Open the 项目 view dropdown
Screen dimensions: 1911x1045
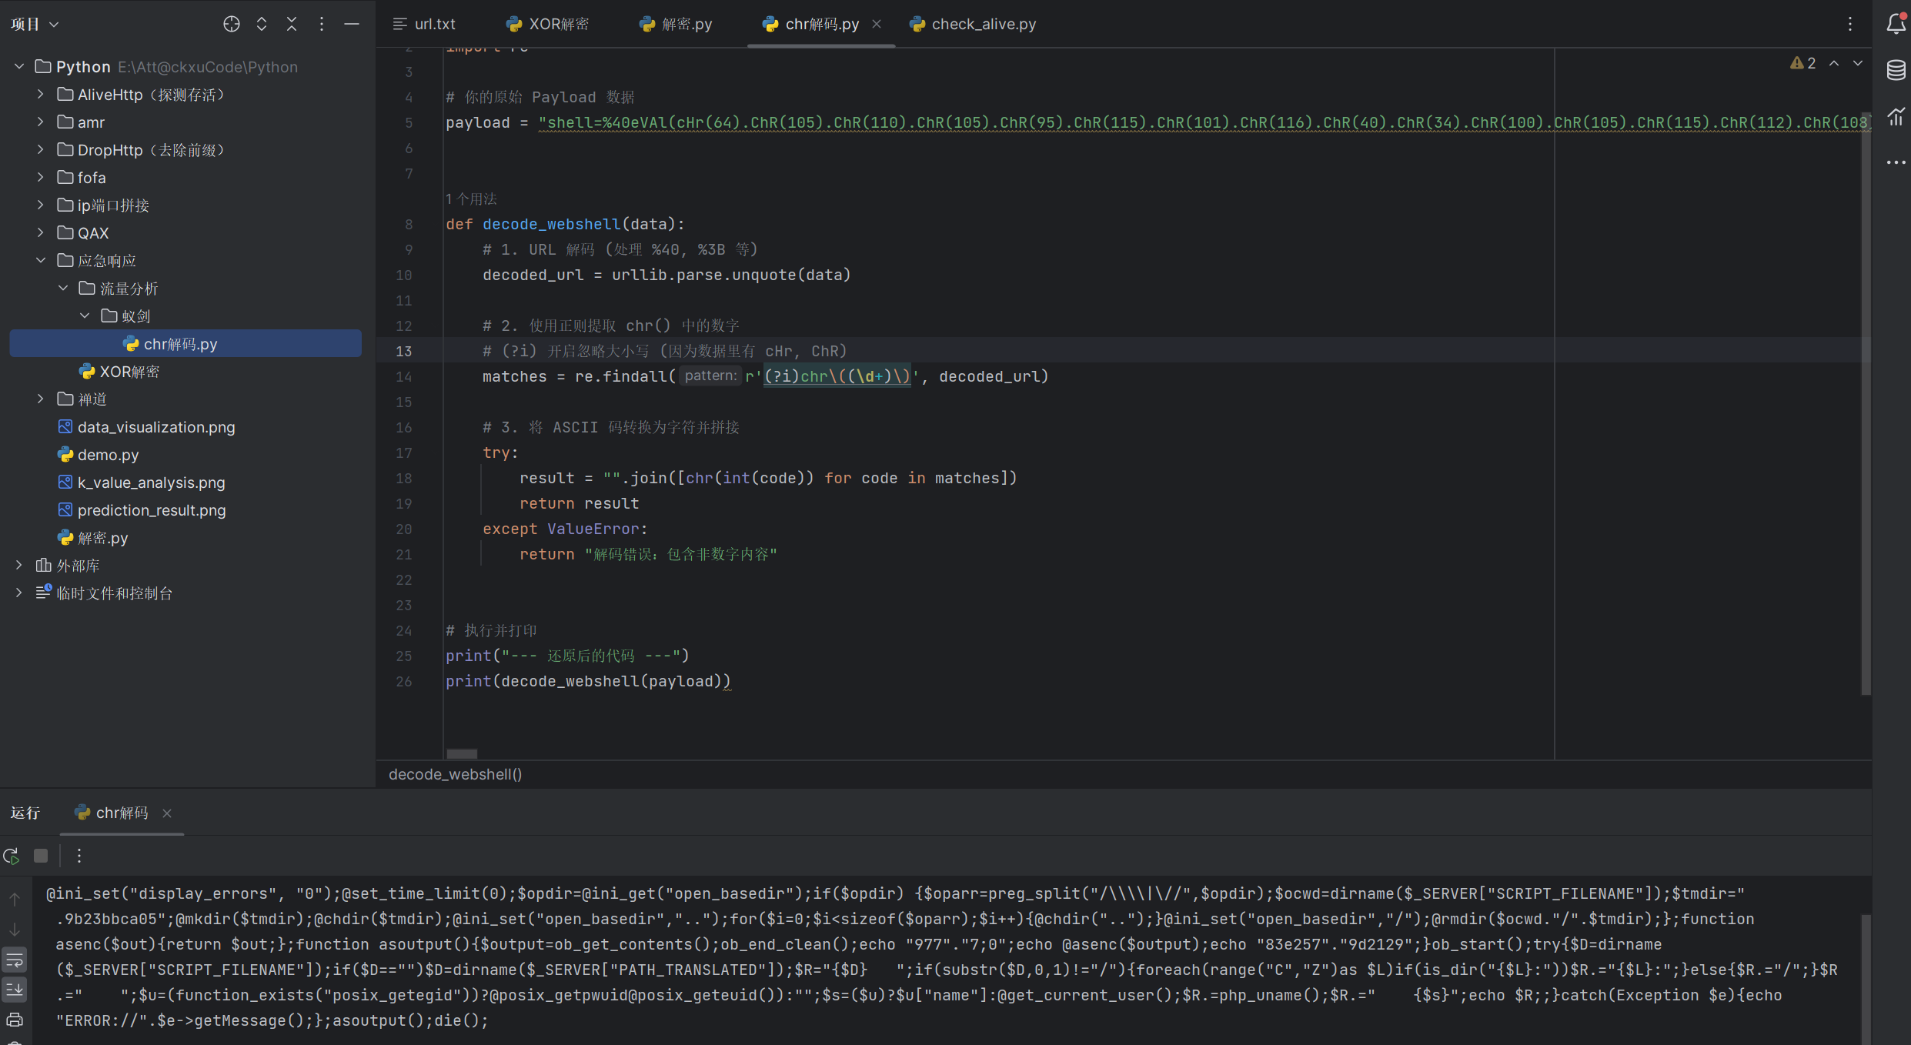pyautogui.click(x=35, y=24)
